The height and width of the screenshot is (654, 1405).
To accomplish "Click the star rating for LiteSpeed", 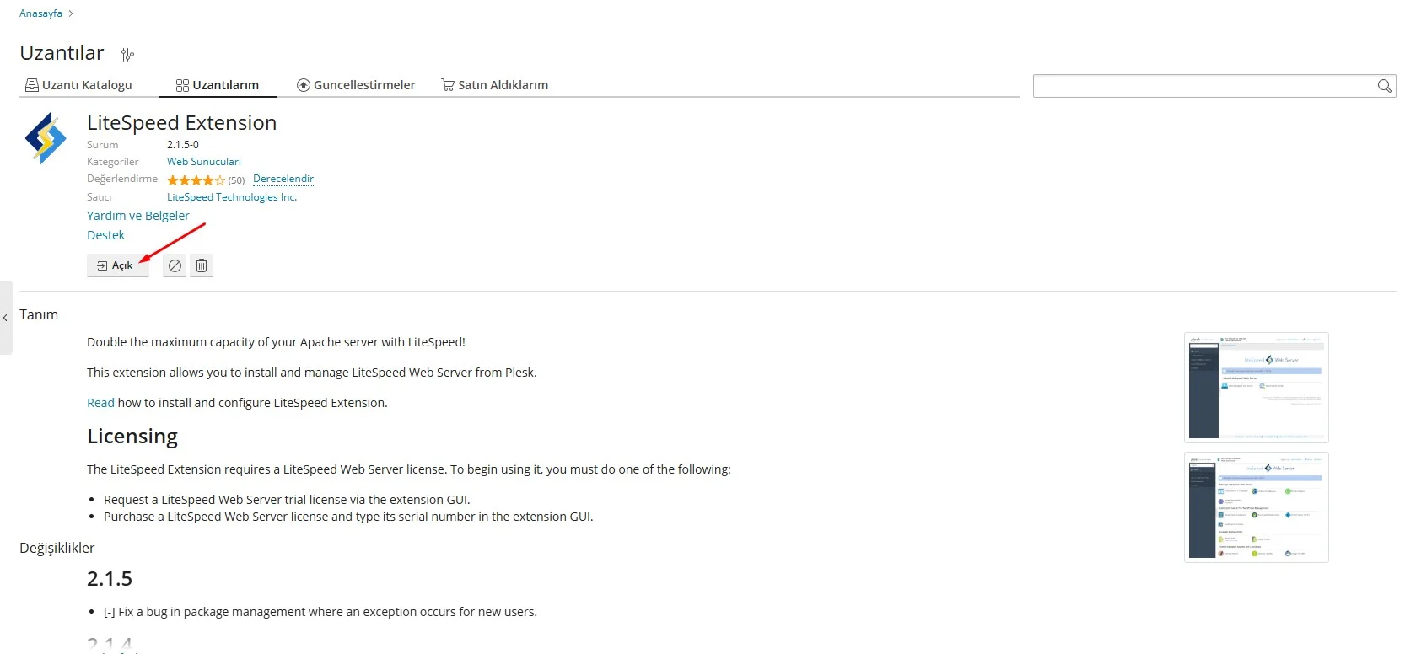I will pos(196,180).
